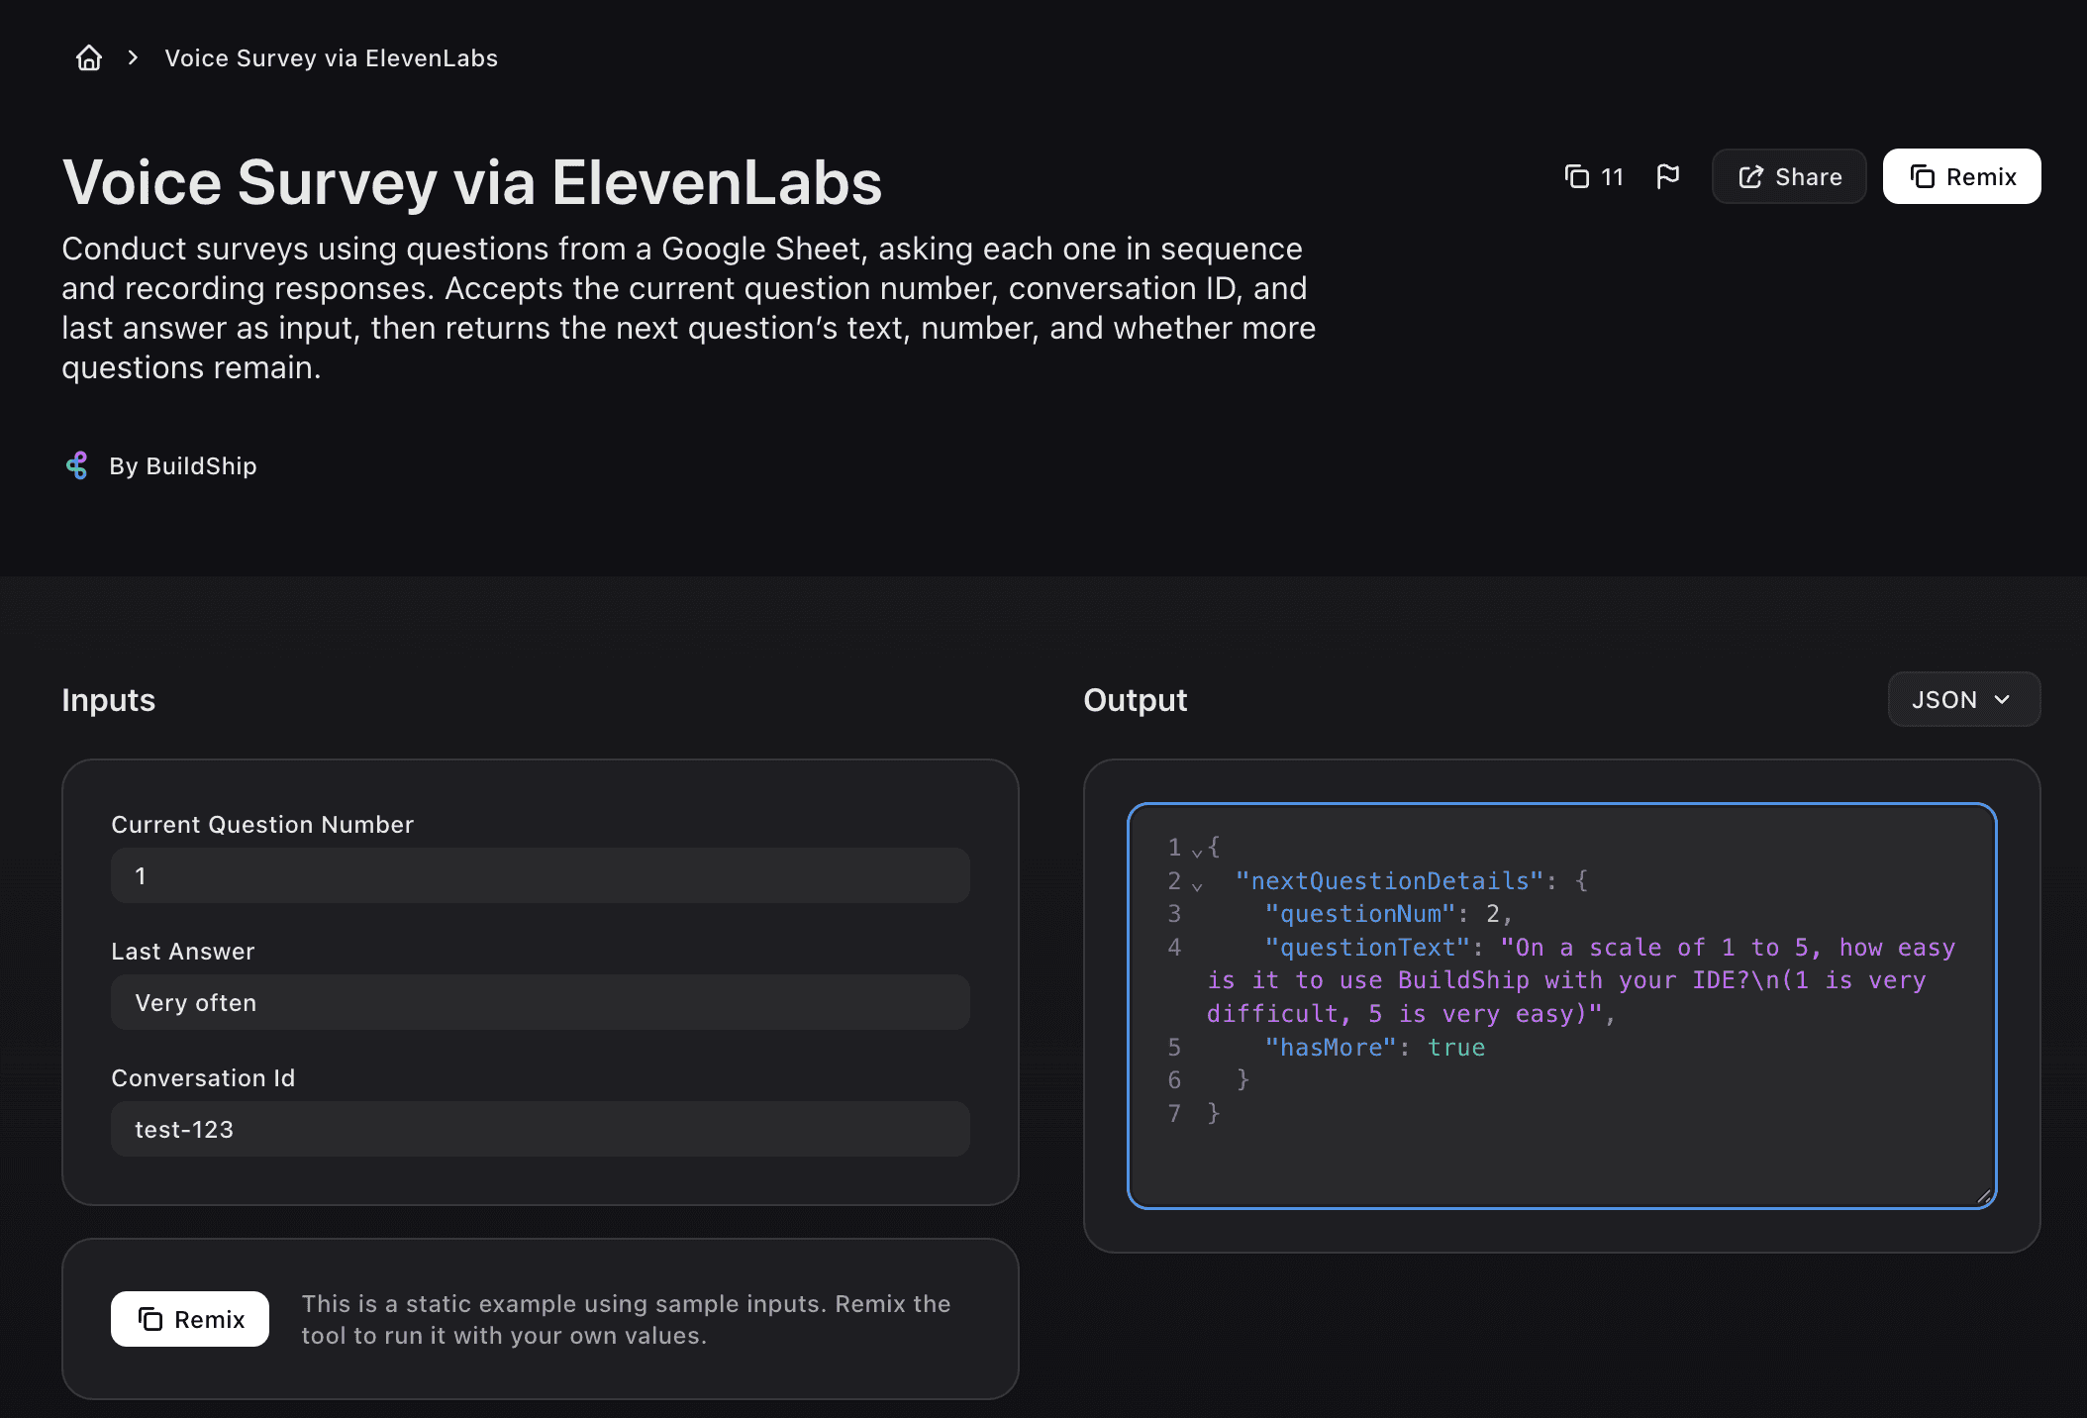Viewport: 2087px width, 1418px height.
Task: Click the 'Conversation Id' label
Action: [203, 1078]
